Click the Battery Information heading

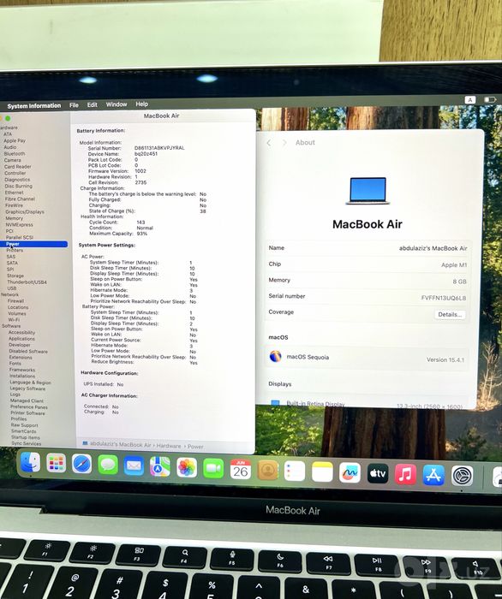coord(101,131)
